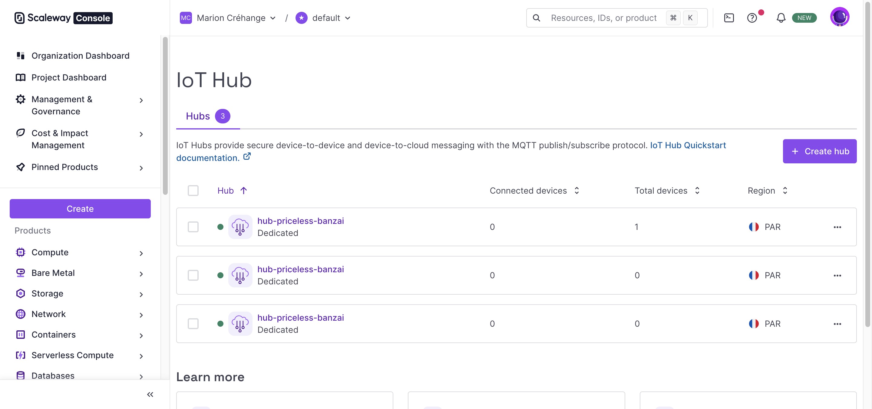The width and height of the screenshot is (872, 409).
Task: Click the Bare Metal icon
Action: [x=21, y=273]
